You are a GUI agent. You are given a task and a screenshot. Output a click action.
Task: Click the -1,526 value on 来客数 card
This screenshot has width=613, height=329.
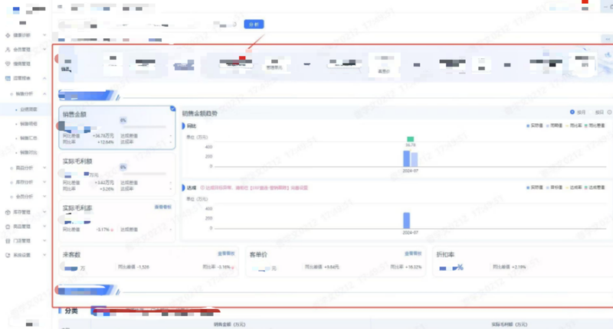[x=143, y=267]
